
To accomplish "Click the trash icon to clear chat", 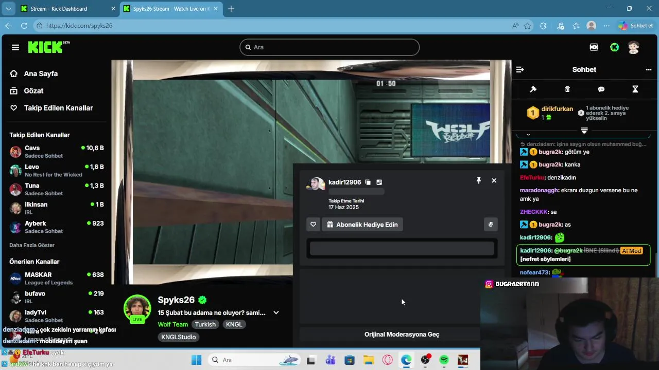I will pyautogui.click(x=567, y=89).
